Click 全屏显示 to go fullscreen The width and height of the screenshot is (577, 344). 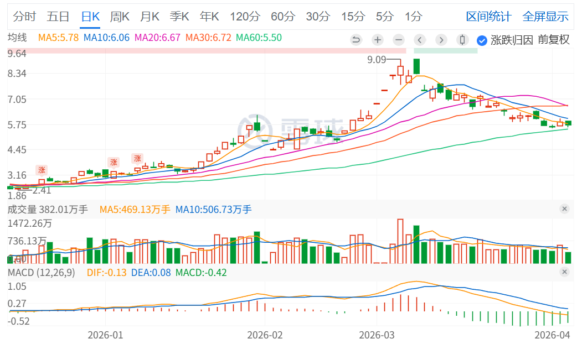[545, 17]
